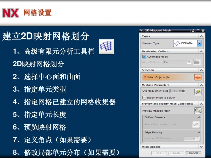
Task: Enable Export Mesh to Solver checkbox
Action: click(144, 98)
